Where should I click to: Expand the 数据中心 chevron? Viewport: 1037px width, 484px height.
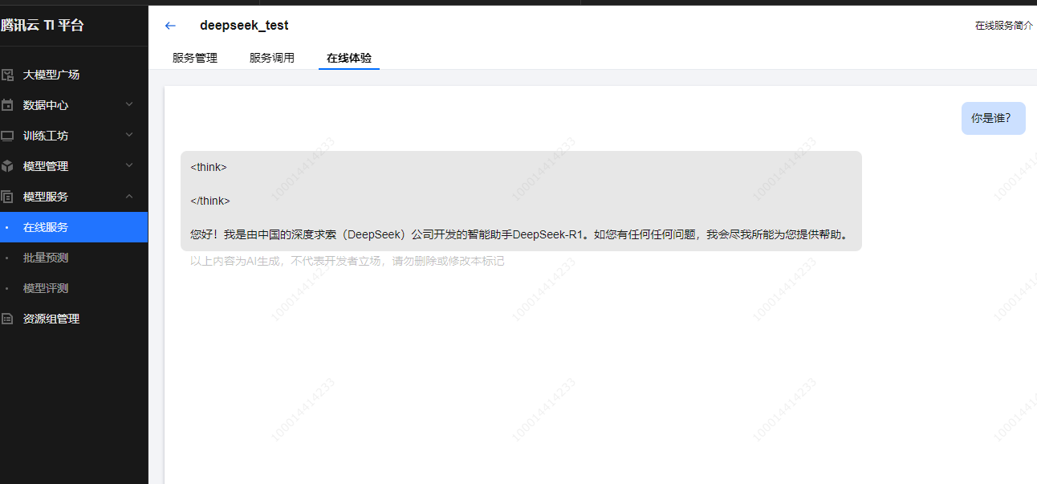[x=129, y=104]
